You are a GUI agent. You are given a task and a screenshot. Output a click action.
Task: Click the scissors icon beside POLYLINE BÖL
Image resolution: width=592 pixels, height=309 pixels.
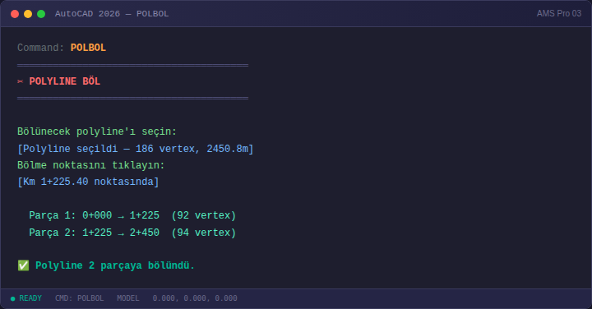point(21,81)
